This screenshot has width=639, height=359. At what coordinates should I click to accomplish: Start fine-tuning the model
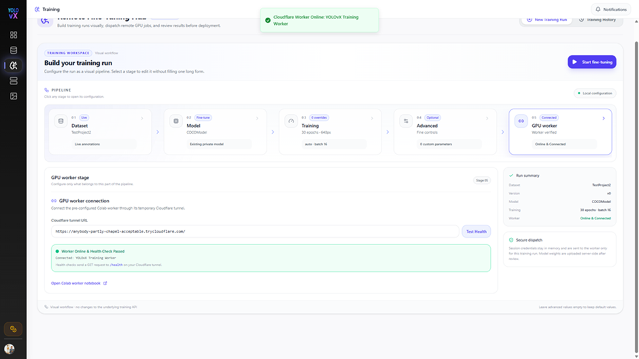pyautogui.click(x=592, y=62)
